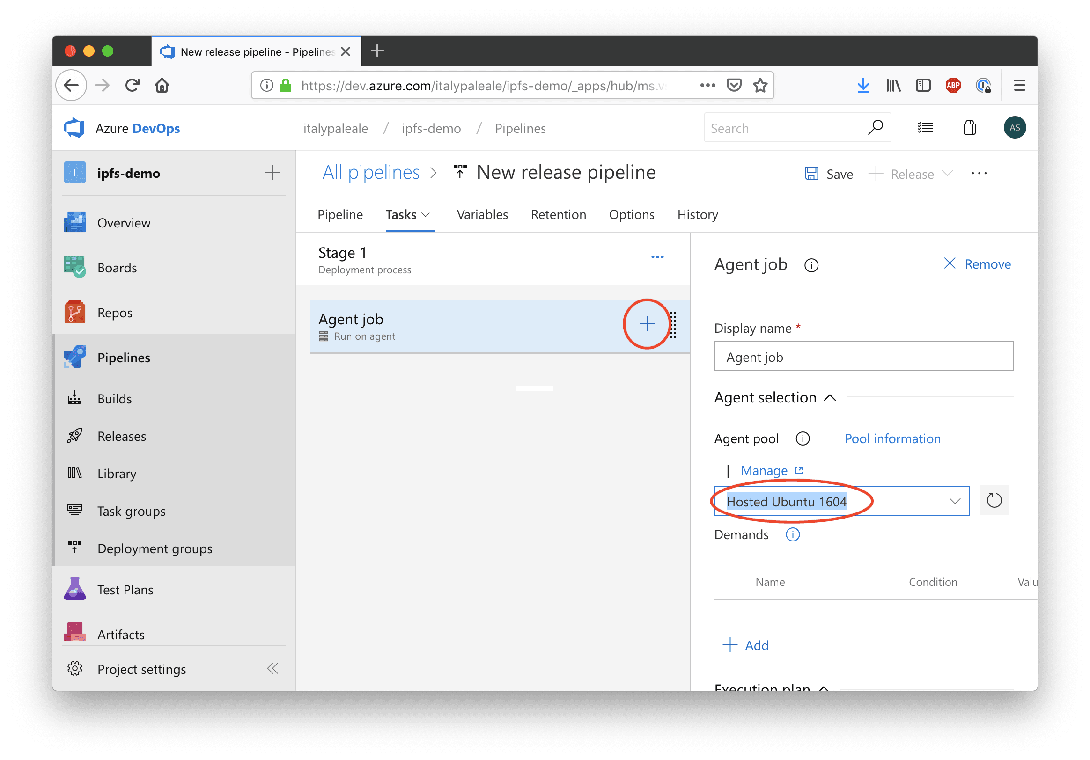The width and height of the screenshot is (1090, 760).
Task: Click the search magnifier icon
Action: coord(875,128)
